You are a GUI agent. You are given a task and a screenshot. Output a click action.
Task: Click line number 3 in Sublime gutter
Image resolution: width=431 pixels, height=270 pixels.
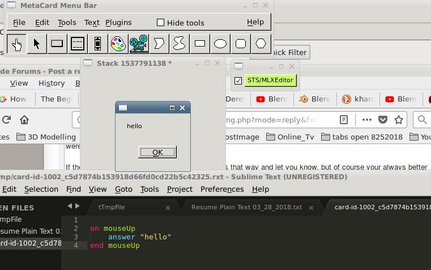(76, 237)
